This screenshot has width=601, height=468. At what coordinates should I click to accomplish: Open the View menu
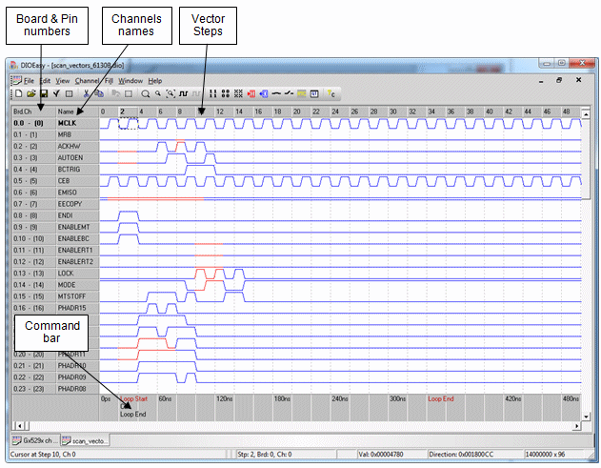pyautogui.click(x=63, y=81)
